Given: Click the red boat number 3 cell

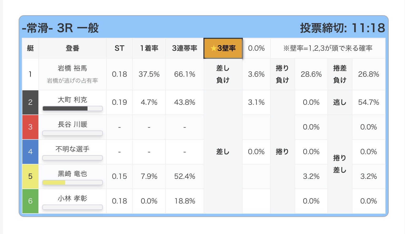Looking at the screenshot, I should tap(30, 127).
